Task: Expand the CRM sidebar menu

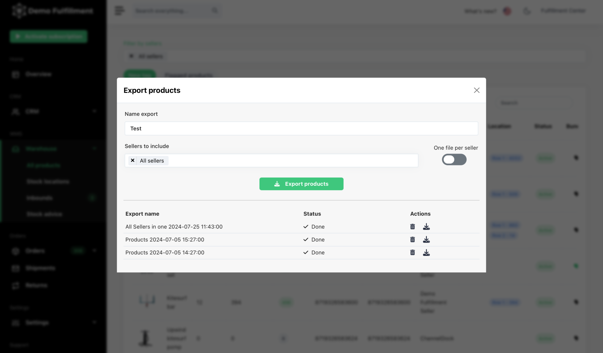Action: (x=54, y=112)
